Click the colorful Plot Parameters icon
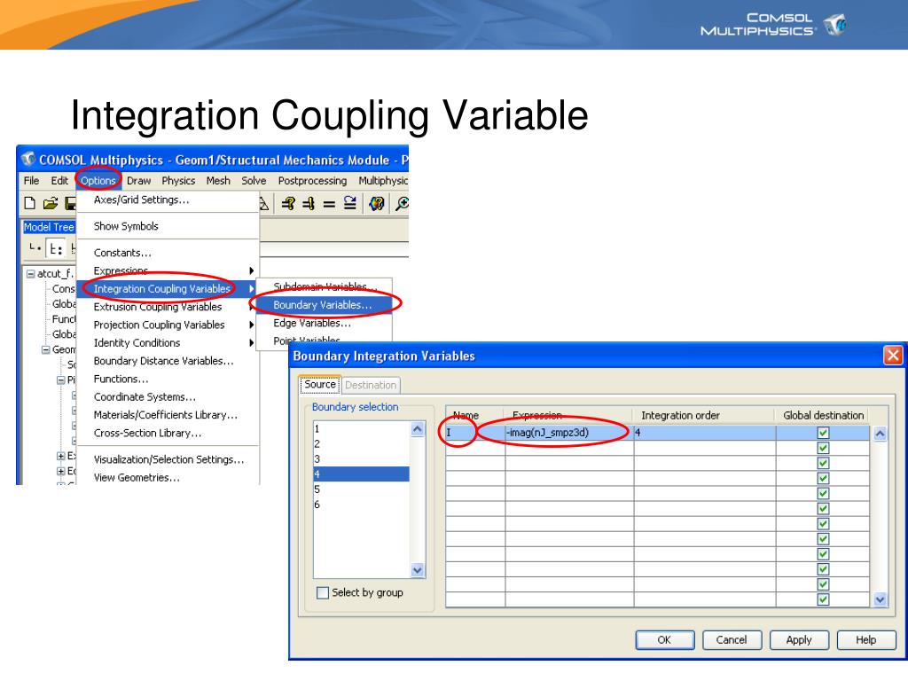 coord(377,203)
